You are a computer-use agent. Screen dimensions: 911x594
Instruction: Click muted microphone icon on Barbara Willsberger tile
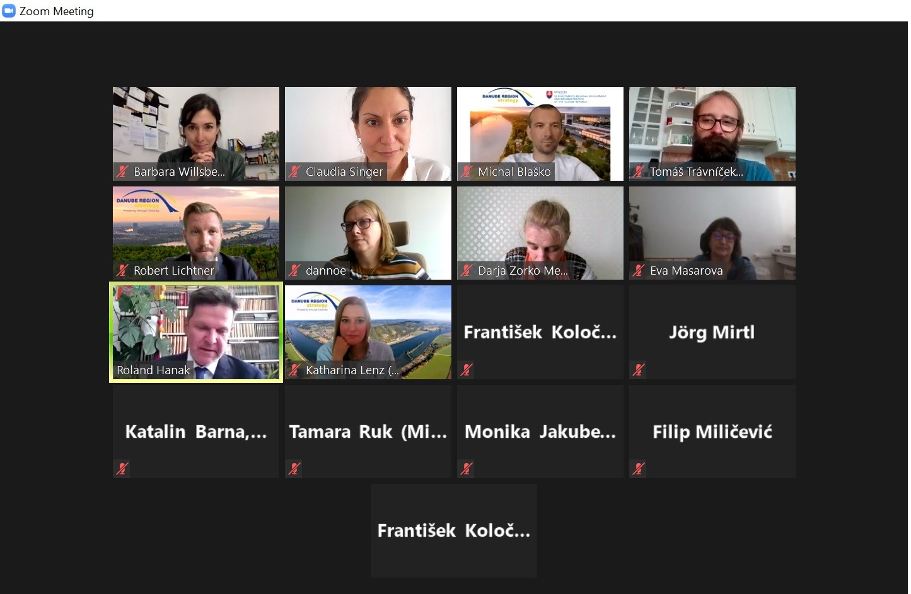point(122,171)
